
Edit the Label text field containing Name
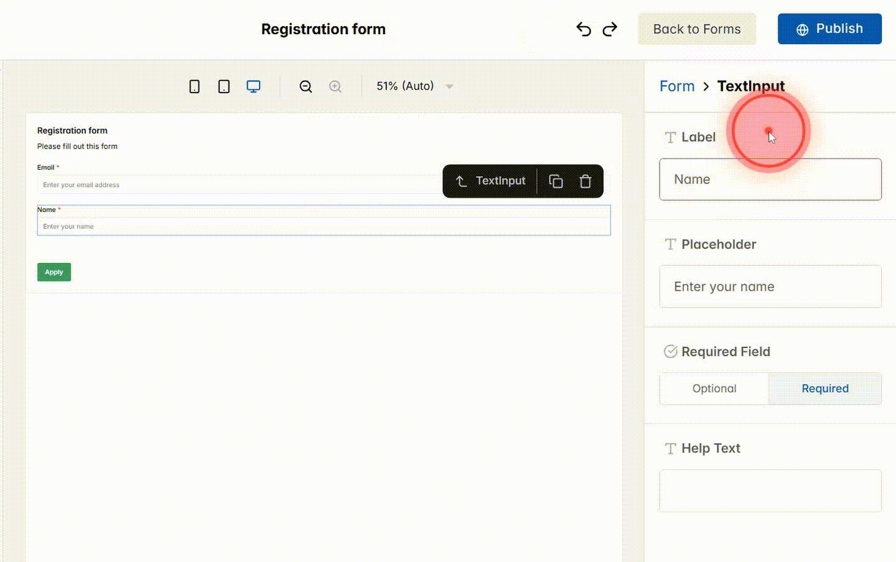[x=770, y=179]
